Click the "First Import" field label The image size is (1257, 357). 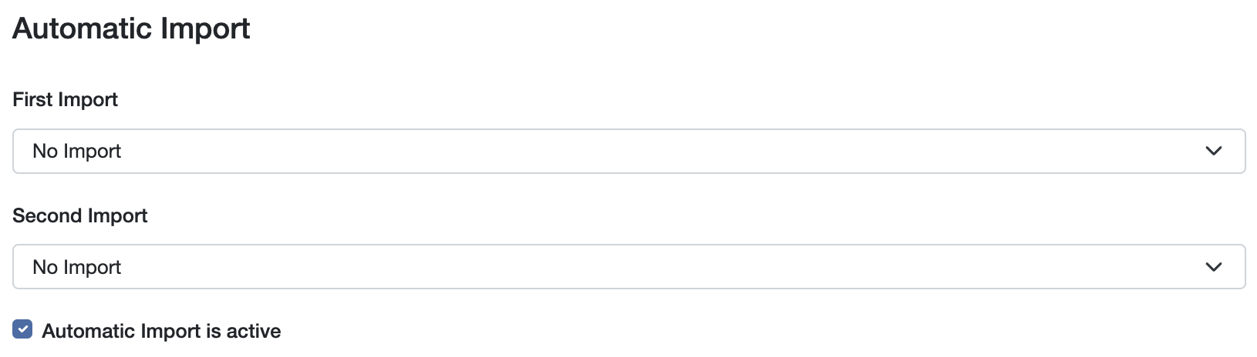[66, 100]
